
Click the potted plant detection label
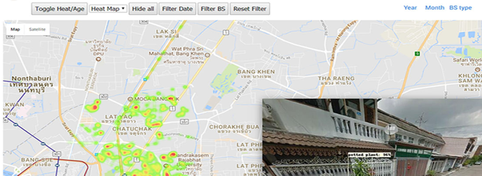click(369, 155)
